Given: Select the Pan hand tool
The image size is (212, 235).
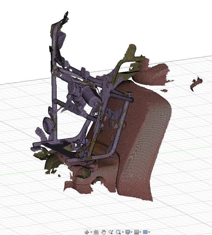Looking at the screenshot, I should click(104, 232).
